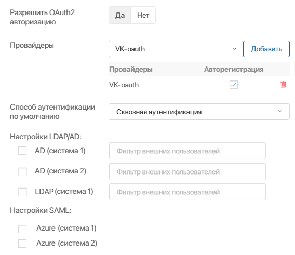Select Да for OAuth2 authorization

119,15
